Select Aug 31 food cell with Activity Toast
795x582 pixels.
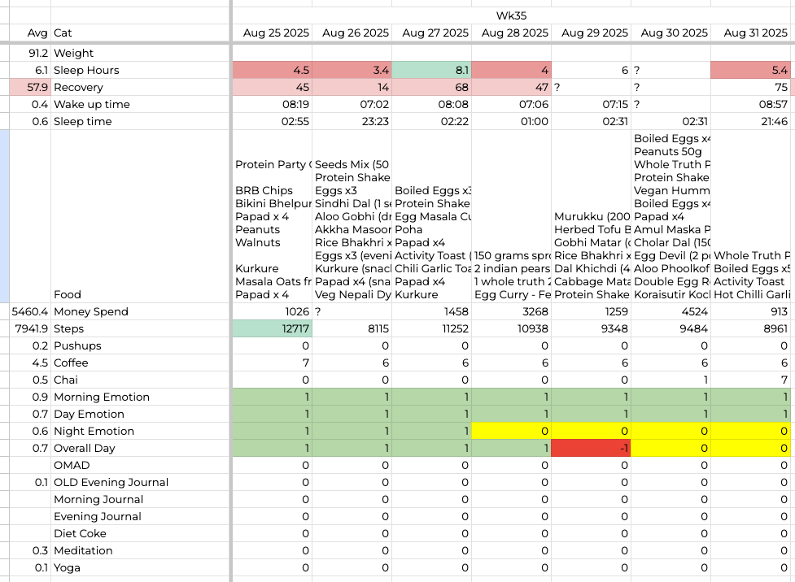coord(750,216)
